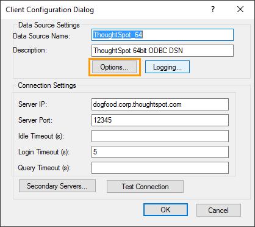Click the Login Timeout (s) field
The height and width of the screenshot is (227, 255).
[160, 152]
